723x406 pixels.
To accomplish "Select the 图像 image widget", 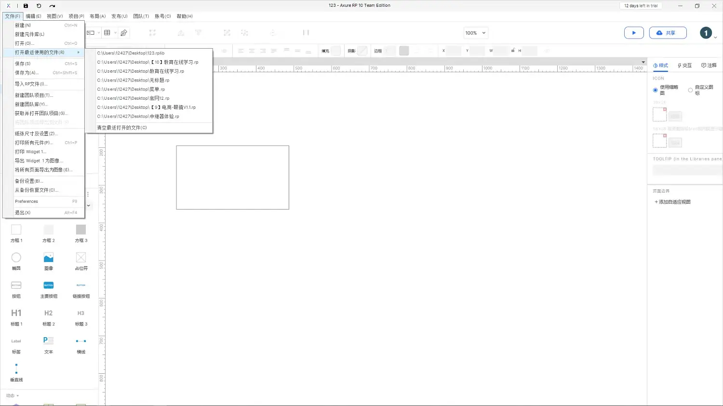I will coord(49,261).
